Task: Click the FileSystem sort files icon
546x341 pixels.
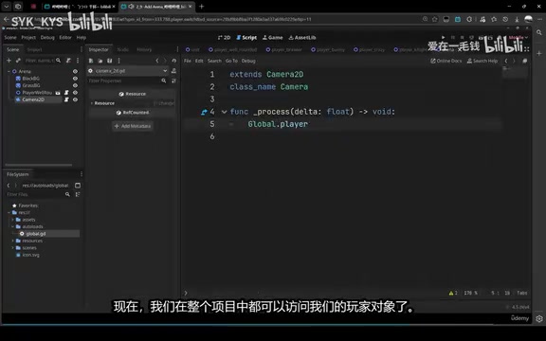Action: [x=78, y=194]
